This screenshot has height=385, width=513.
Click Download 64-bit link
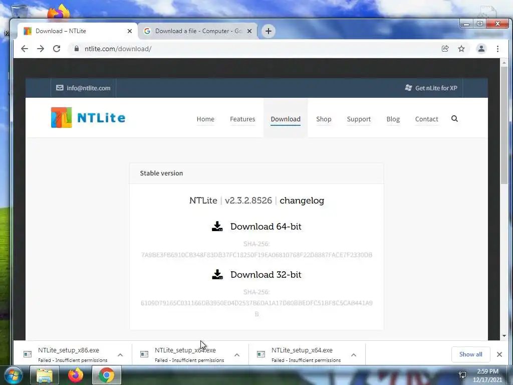point(266,227)
